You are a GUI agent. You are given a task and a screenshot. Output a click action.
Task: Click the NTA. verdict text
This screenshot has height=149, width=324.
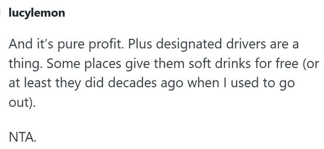[x=22, y=137]
